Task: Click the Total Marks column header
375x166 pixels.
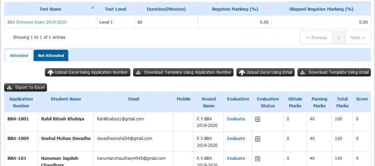Action: click(342, 102)
